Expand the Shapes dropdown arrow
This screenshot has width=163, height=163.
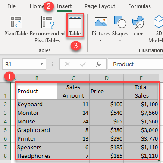120,40
